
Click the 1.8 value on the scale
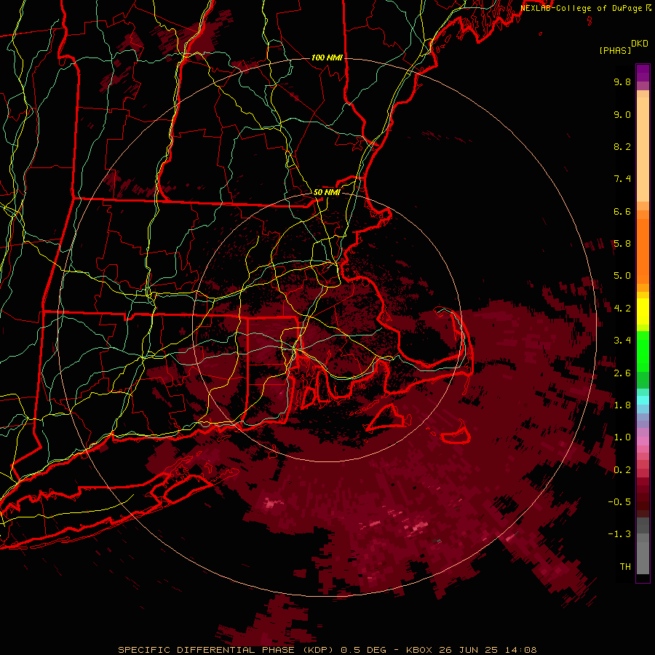point(622,405)
